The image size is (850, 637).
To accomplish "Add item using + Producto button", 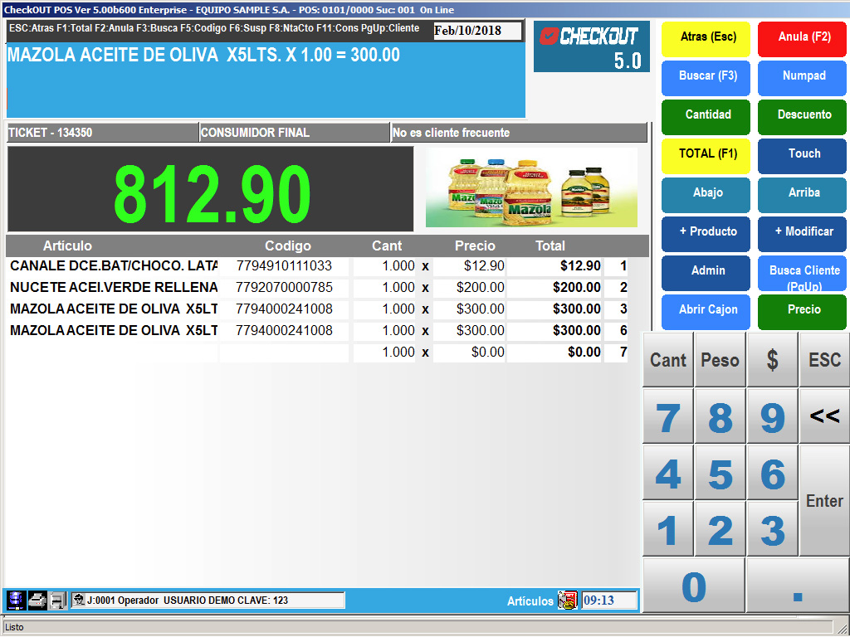I will 706,234.
